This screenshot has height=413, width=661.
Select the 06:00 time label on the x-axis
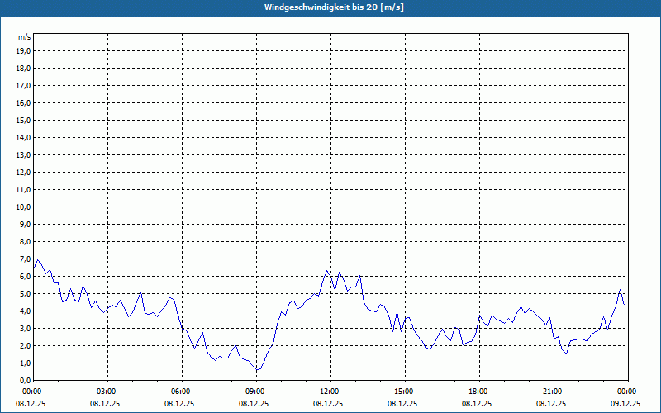181,391
